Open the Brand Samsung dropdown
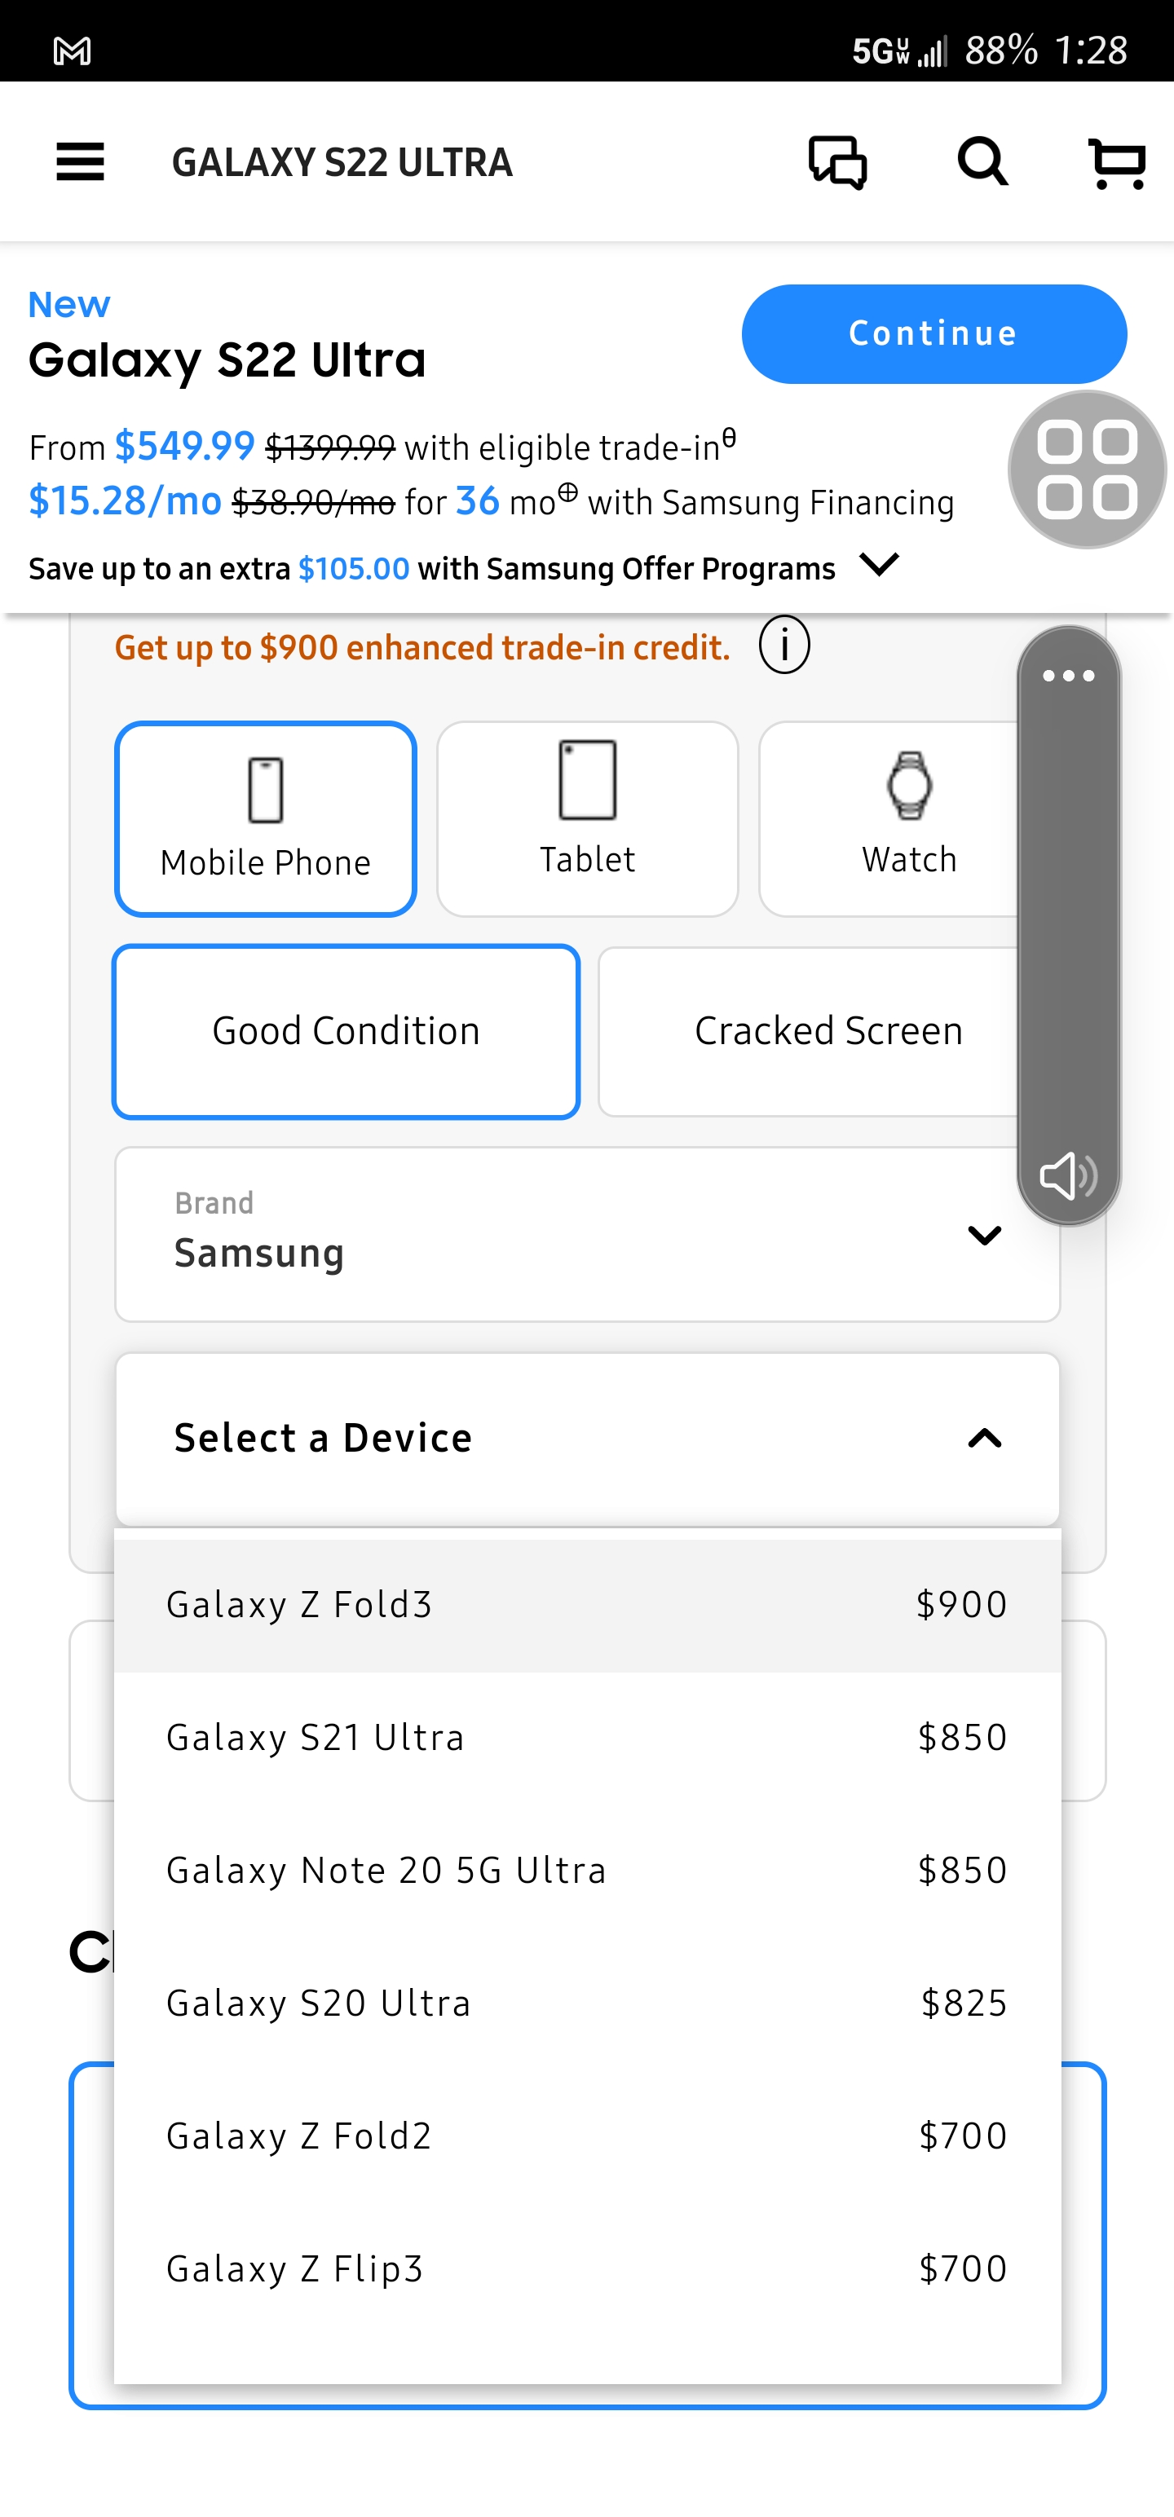Image resolution: width=1174 pixels, height=2517 pixels. pos(588,1234)
